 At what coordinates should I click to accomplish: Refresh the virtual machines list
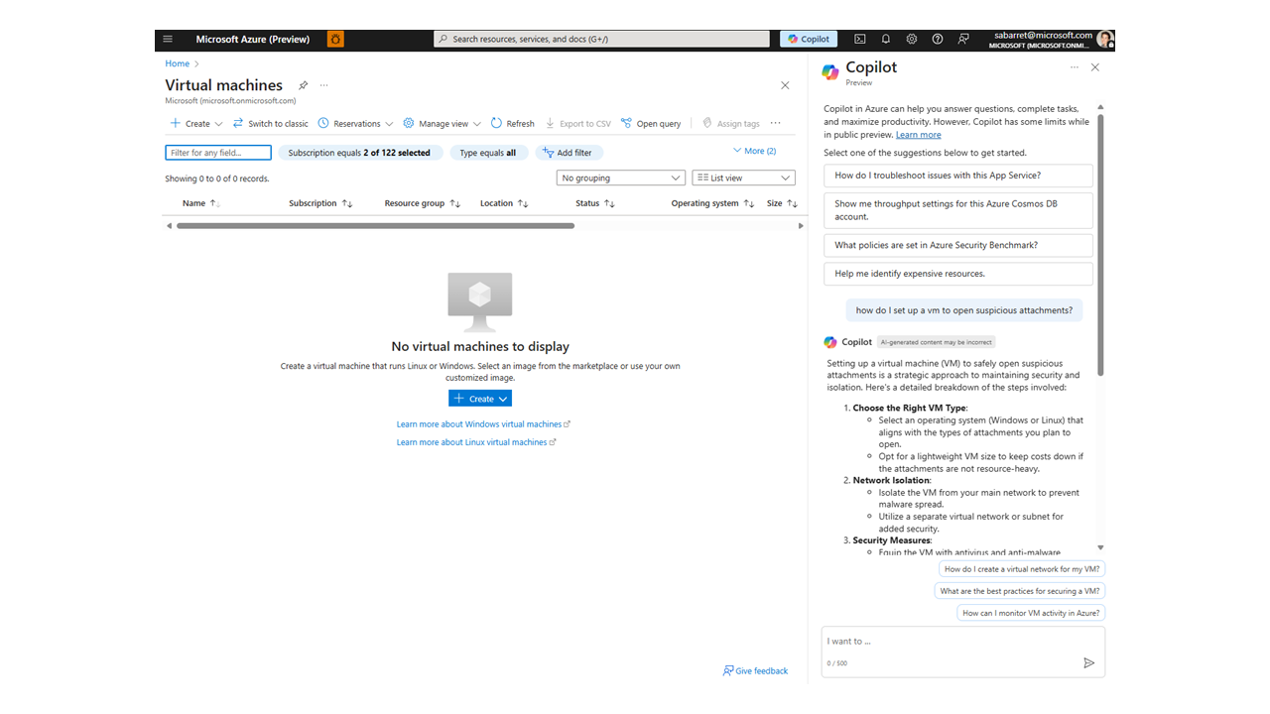512,123
